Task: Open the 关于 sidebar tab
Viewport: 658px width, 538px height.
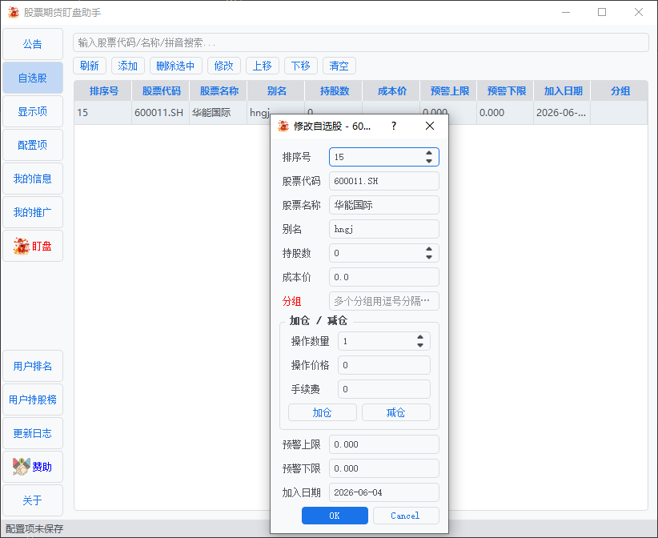Action: [33, 500]
